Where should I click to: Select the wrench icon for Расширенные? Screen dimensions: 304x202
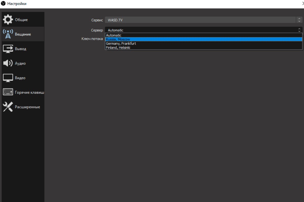pos(8,107)
